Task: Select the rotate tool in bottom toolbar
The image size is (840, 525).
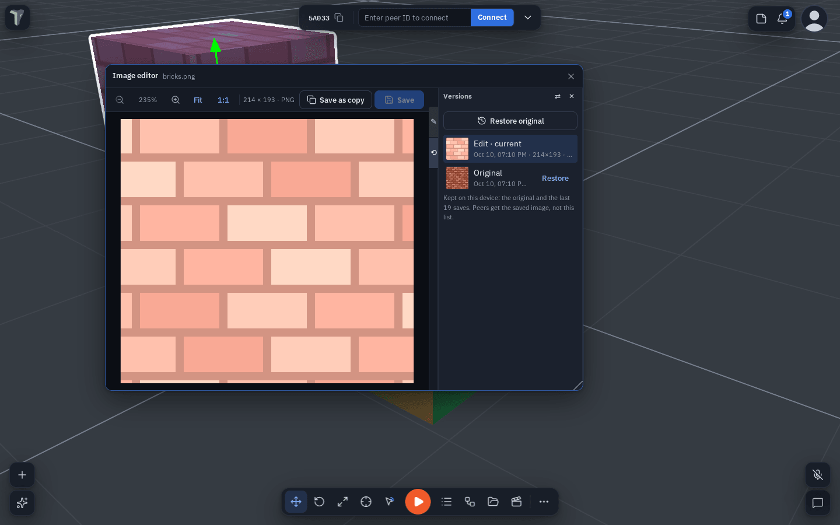Action: (x=319, y=502)
